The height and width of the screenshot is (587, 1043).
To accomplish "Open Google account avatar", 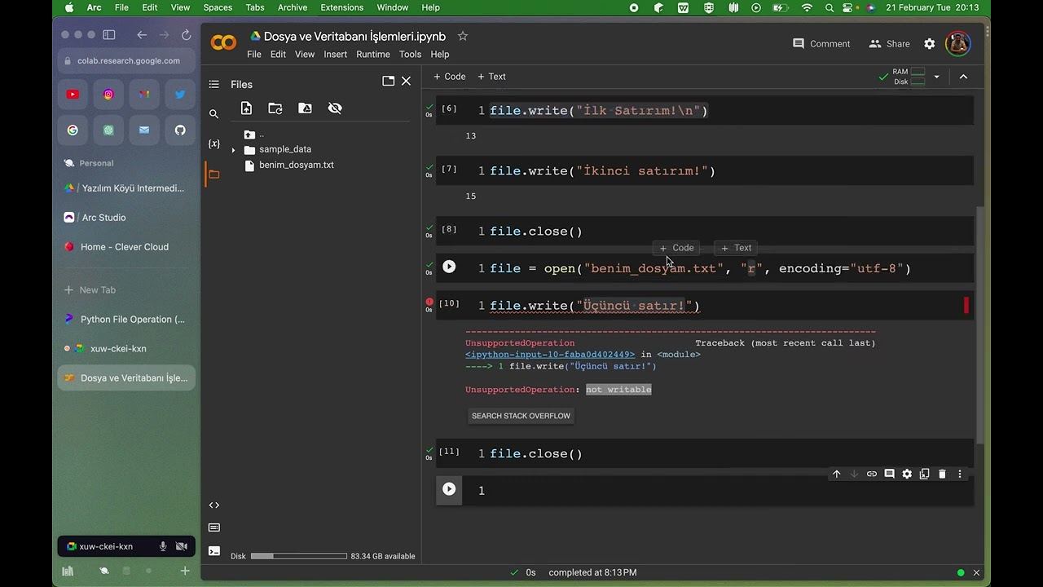I will (958, 44).
